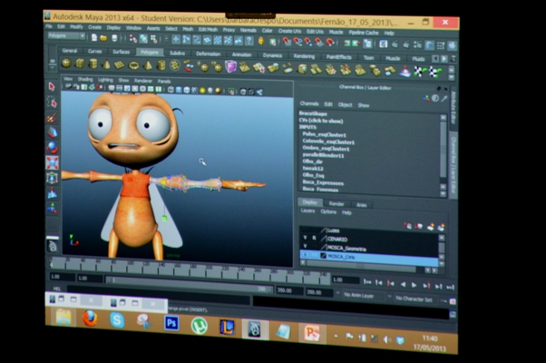This screenshot has width=546, height=363.
Task: Open the Render tab in Layer Editor
Action: click(x=336, y=203)
